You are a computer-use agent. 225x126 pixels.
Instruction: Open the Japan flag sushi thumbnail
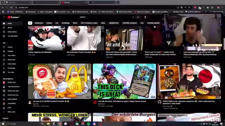pos(189,81)
